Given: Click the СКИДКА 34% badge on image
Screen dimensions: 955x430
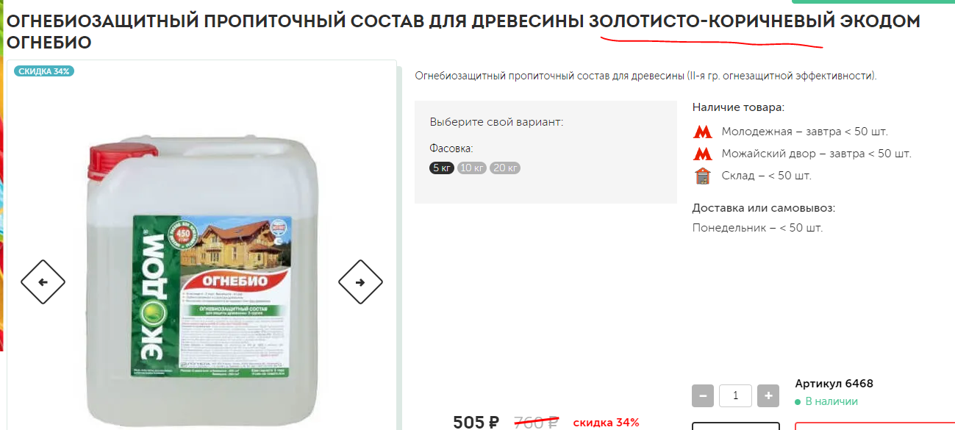Looking at the screenshot, I should click(x=44, y=71).
